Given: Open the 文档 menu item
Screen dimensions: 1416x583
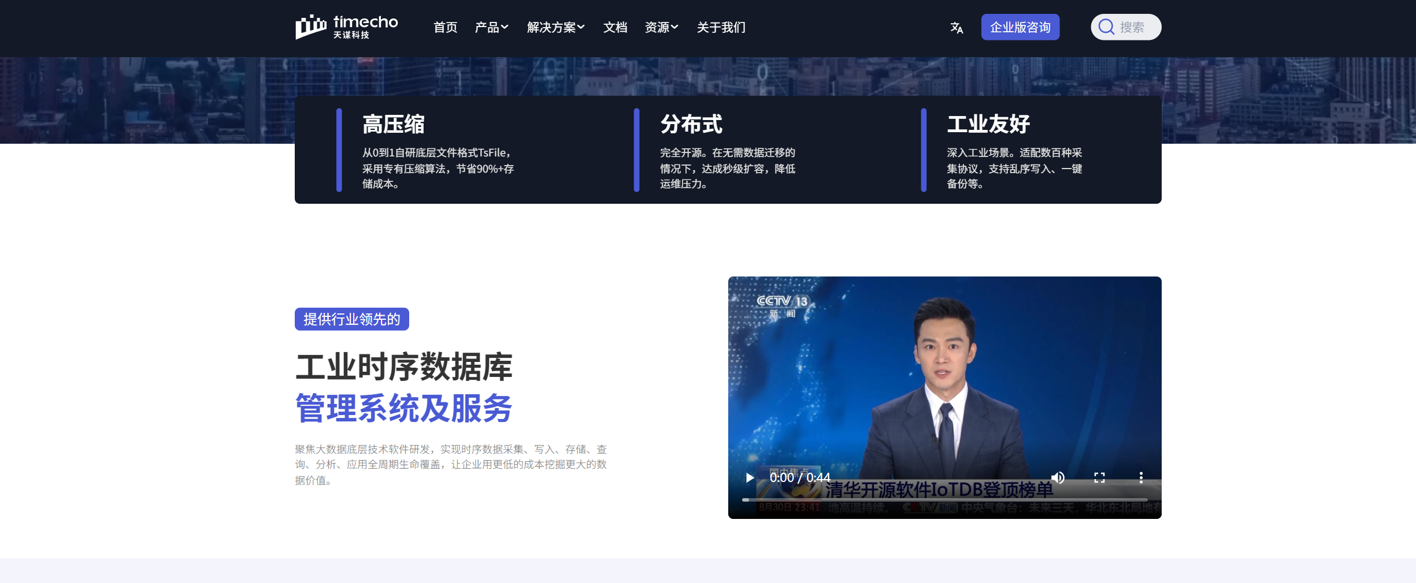Looking at the screenshot, I should pos(615,27).
